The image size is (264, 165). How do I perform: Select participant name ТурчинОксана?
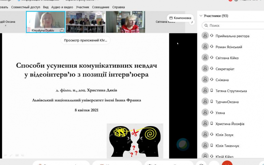pyautogui.click(x=227, y=102)
